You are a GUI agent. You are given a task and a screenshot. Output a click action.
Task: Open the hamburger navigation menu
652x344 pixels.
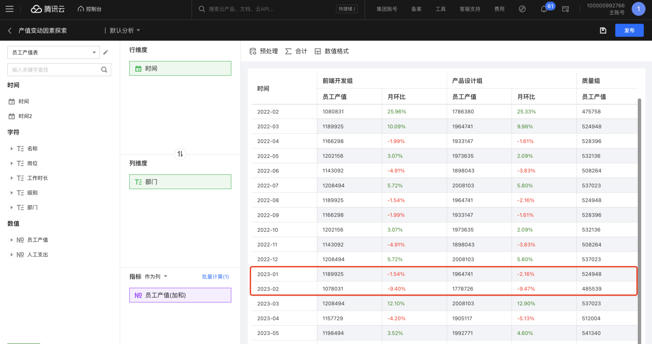click(9, 9)
